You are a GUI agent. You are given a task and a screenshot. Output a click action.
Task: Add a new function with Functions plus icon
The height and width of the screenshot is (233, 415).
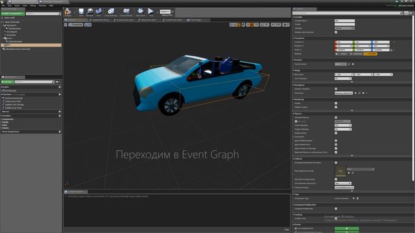point(60,94)
